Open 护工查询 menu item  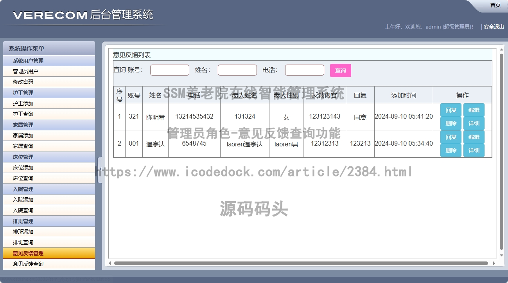(x=49, y=114)
